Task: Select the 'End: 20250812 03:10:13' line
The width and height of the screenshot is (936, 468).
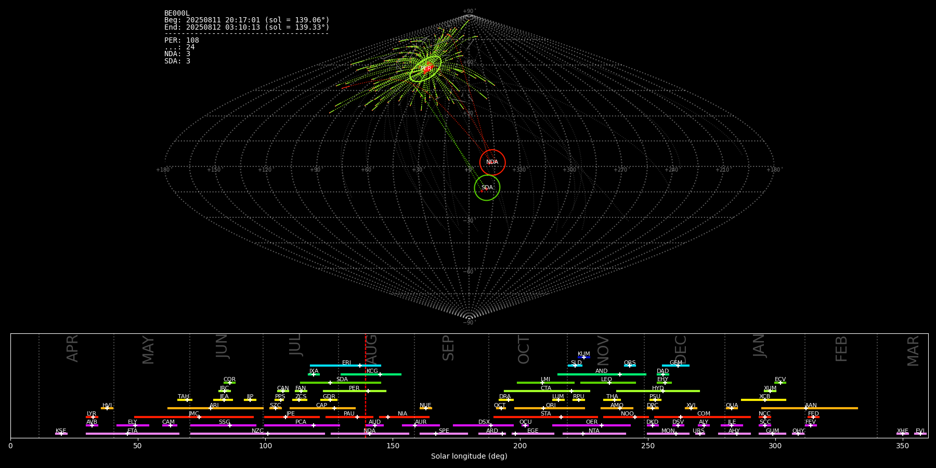Action: pyautogui.click(x=247, y=27)
